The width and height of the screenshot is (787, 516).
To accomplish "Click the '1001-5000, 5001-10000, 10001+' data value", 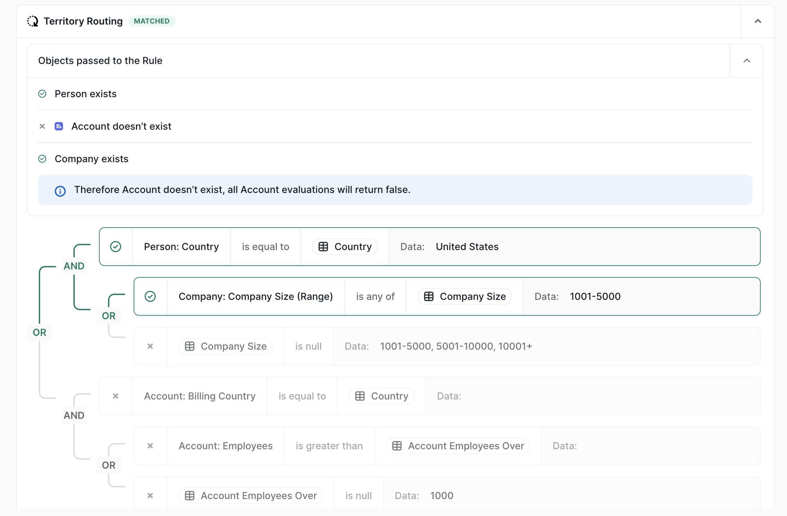I will [x=456, y=346].
